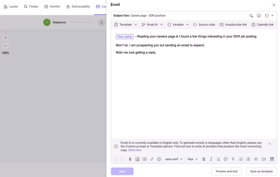Screen dimensions: 280x177
Task: Open the Verifier tab
Action: pos(52,7)
